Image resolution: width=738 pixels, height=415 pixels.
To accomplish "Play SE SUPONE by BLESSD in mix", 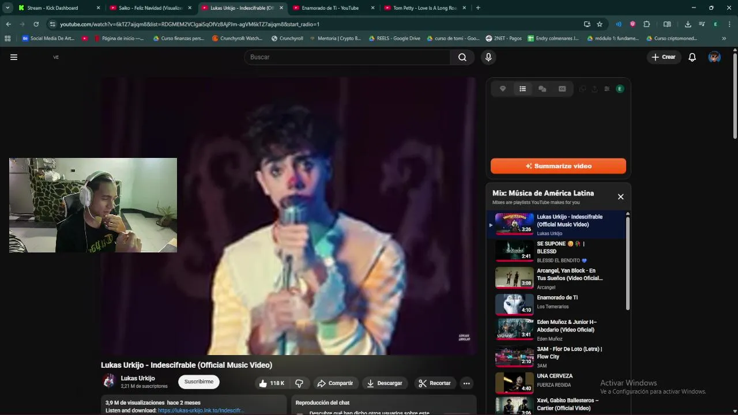I will 557,251.
